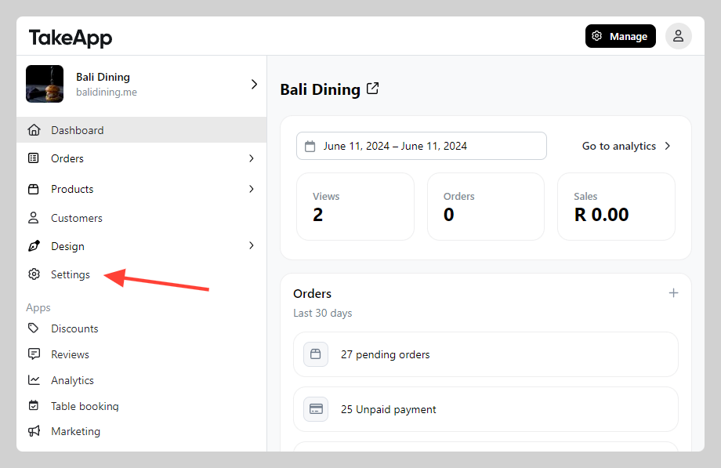Click the Bali Dining page heading
Image resolution: width=721 pixels, height=468 pixels.
pos(320,89)
